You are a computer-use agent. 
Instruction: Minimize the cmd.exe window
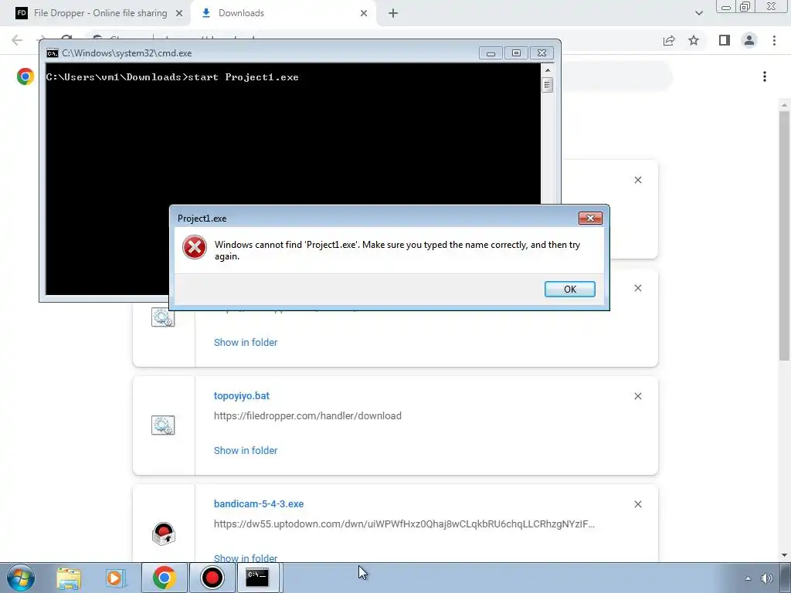[491, 53]
